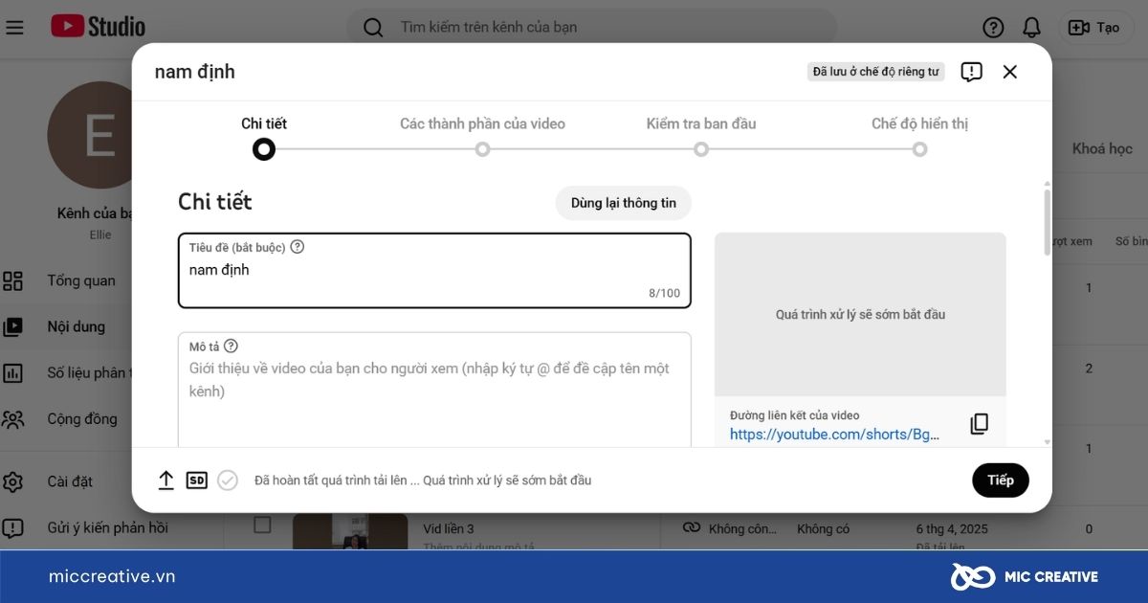The image size is (1148, 603).
Task: Click the checks complete checkmark icon
Action: 228,480
